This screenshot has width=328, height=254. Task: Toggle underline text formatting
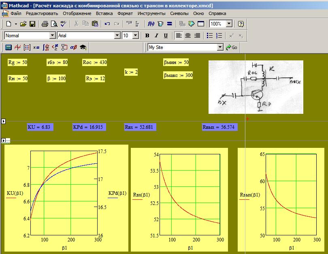166,36
